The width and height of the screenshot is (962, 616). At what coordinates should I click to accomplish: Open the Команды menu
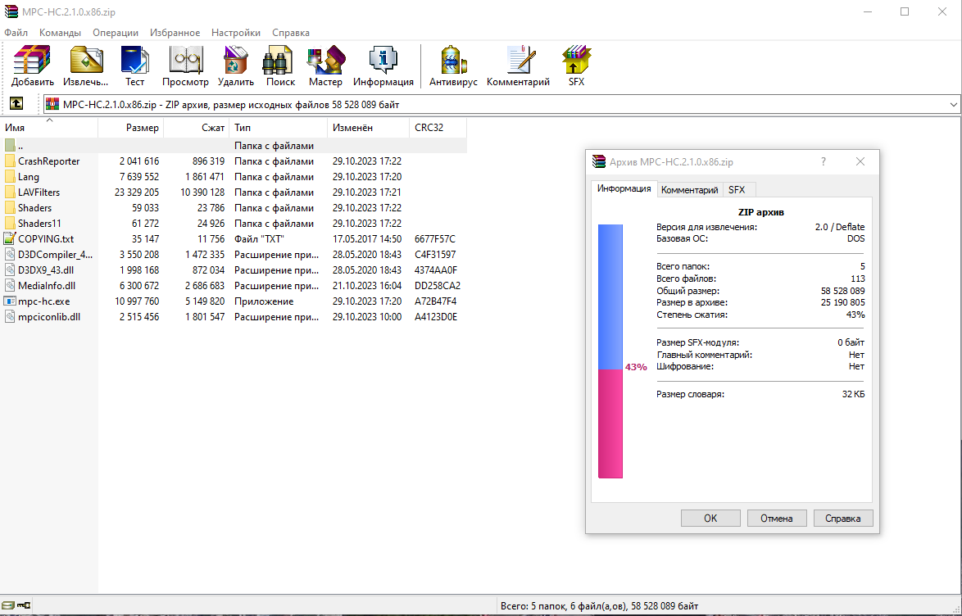point(60,33)
